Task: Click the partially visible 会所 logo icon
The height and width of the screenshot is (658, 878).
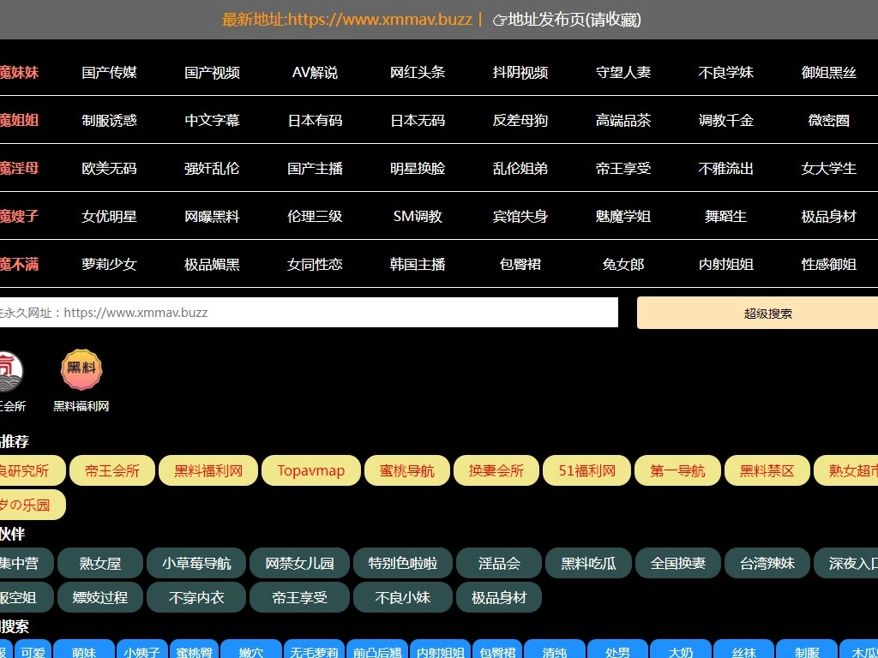Action: [x=10, y=370]
